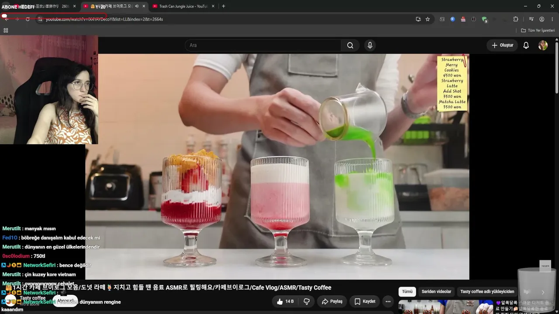Open the media controls icon in browser toolbar
Viewport: 559px width, 314px height.
click(531, 19)
